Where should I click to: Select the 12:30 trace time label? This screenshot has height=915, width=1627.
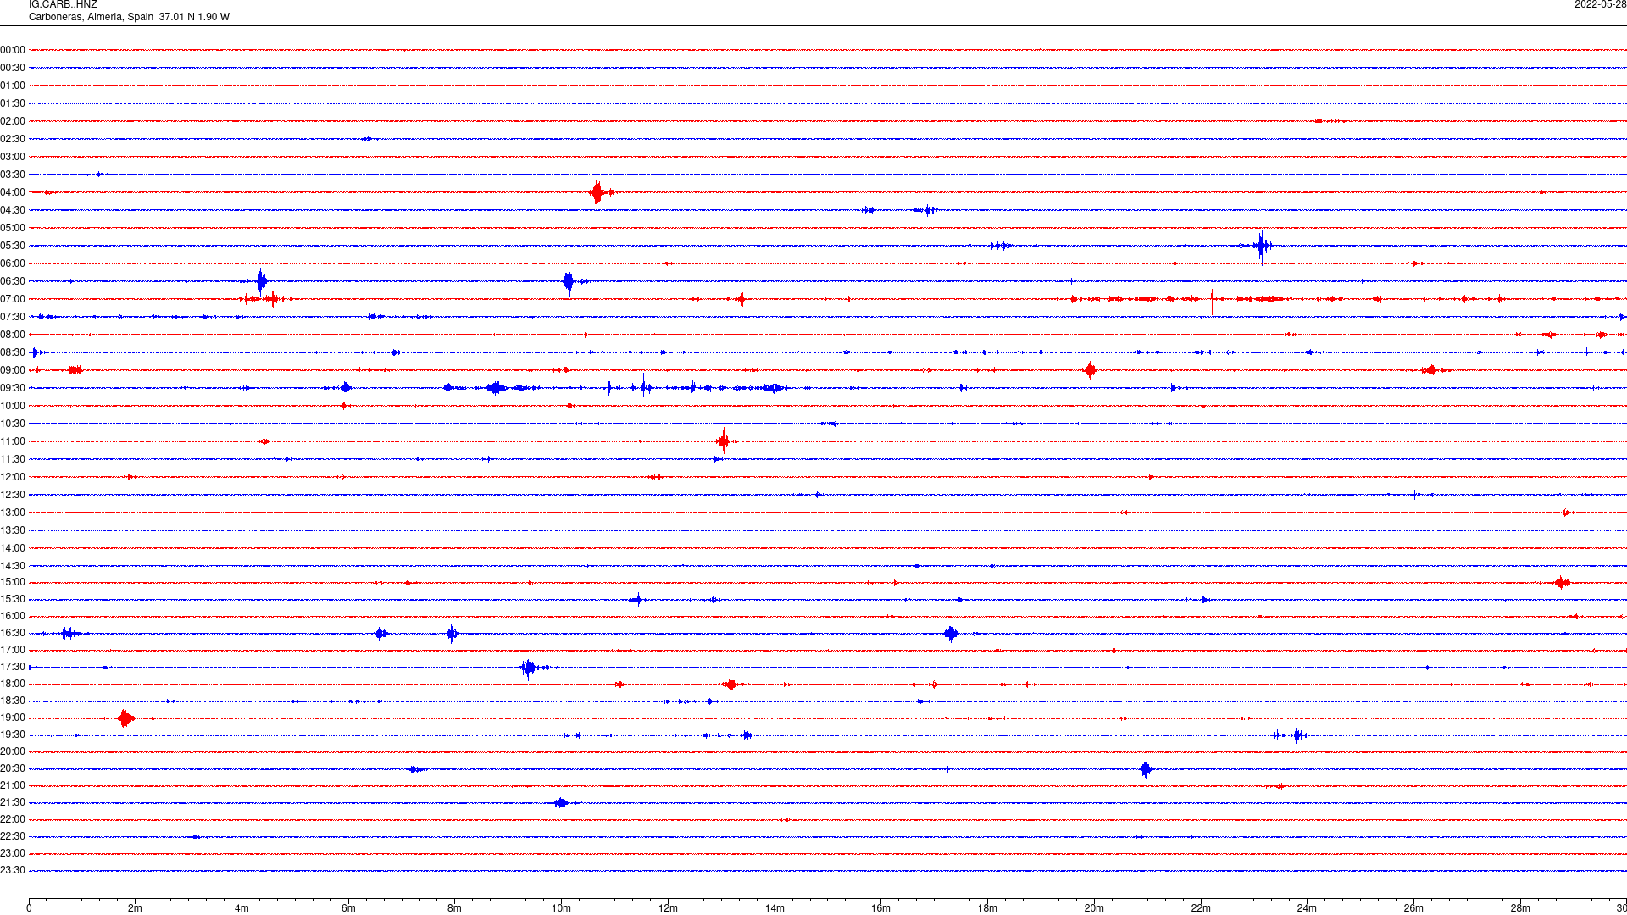pyautogui.click(x=13, y=495)
